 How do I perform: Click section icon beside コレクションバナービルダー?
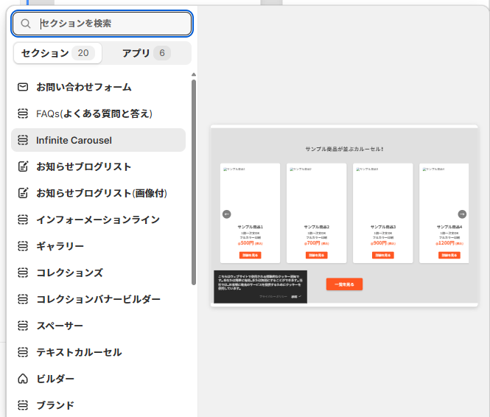[x=23, y=299]
